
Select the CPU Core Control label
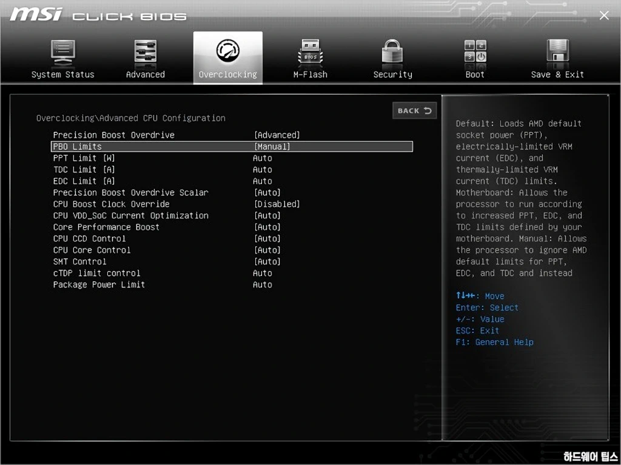coord(92,250)
